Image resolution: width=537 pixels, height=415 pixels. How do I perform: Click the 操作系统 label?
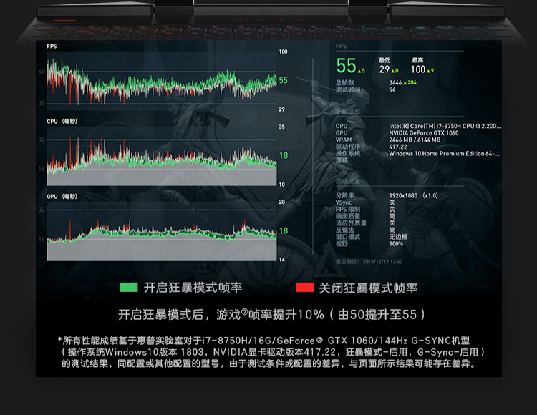click(348, 154)
